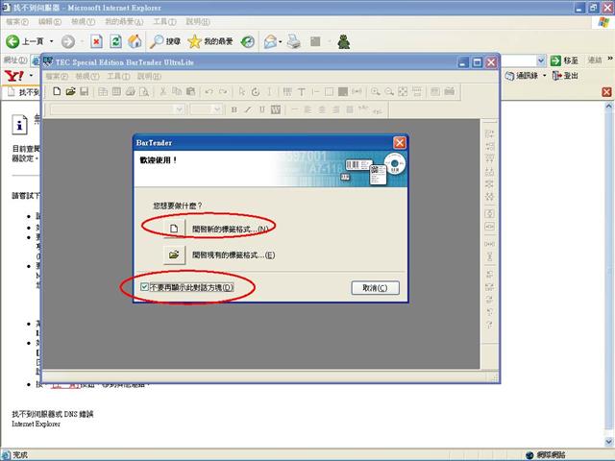Click IE vertical scrollbar down arrow
615x461 pixels.
point(608,442)
